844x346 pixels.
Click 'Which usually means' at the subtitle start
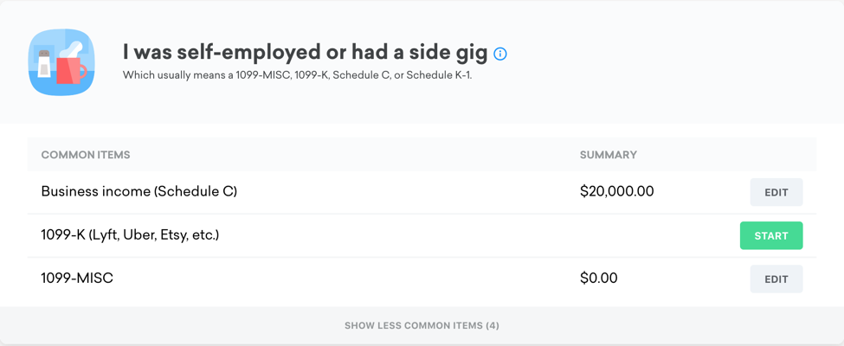(165, 75)
